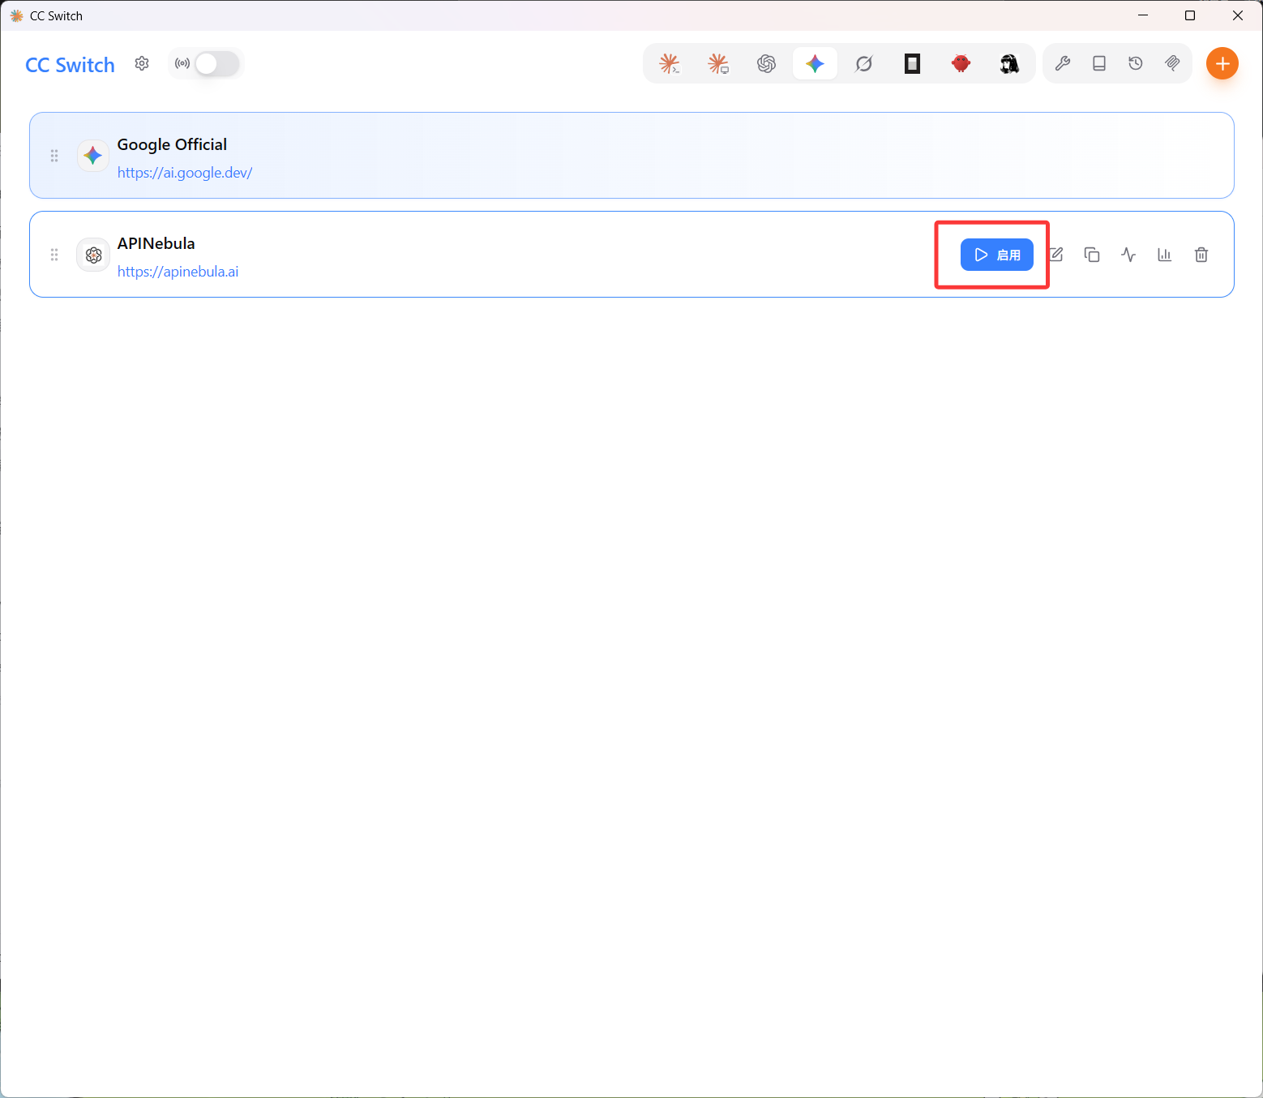Open settings with the gear icon
Screen dimensions: 1263x1098
coord(142,63)
